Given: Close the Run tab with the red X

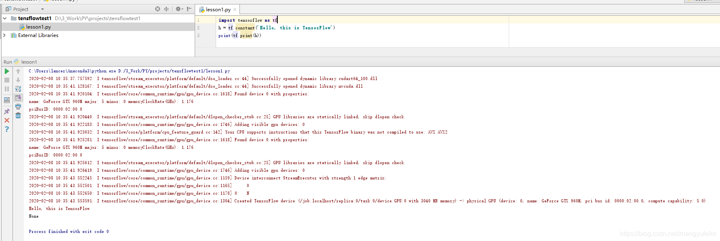Looking at the screenshot, I should click(7, 120).
